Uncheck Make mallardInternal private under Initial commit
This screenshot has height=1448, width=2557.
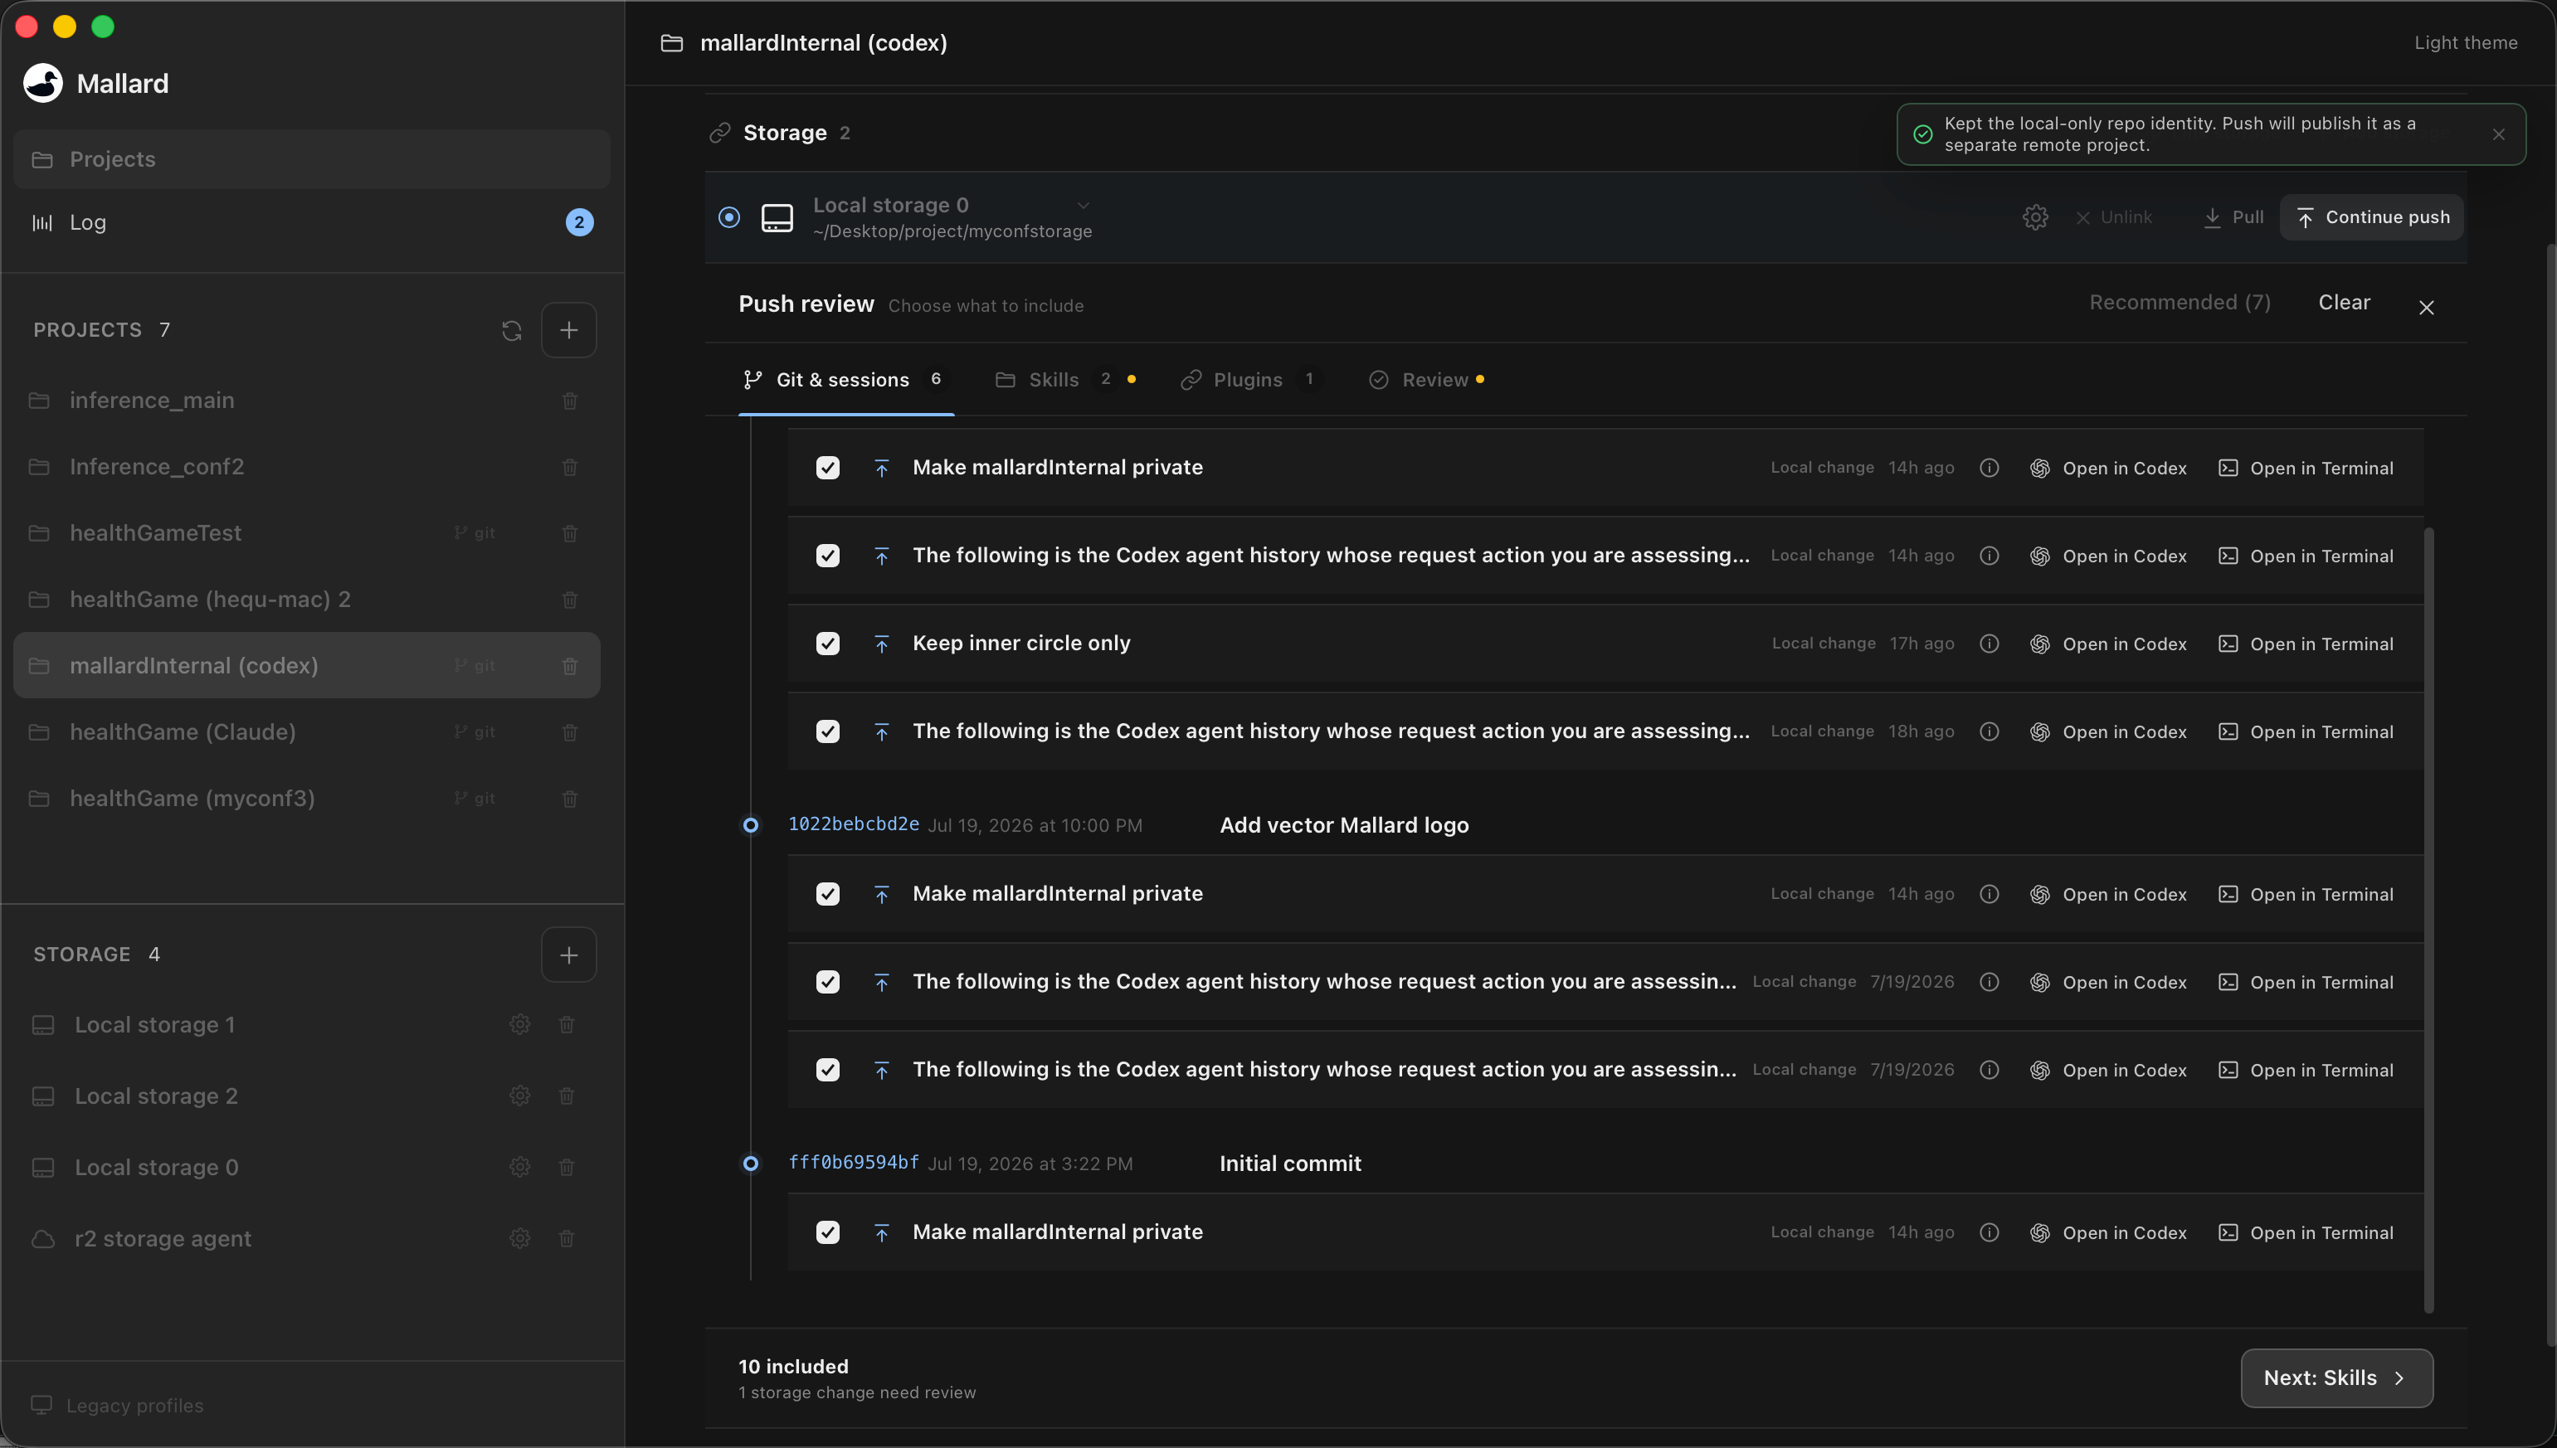[828, 1232]
